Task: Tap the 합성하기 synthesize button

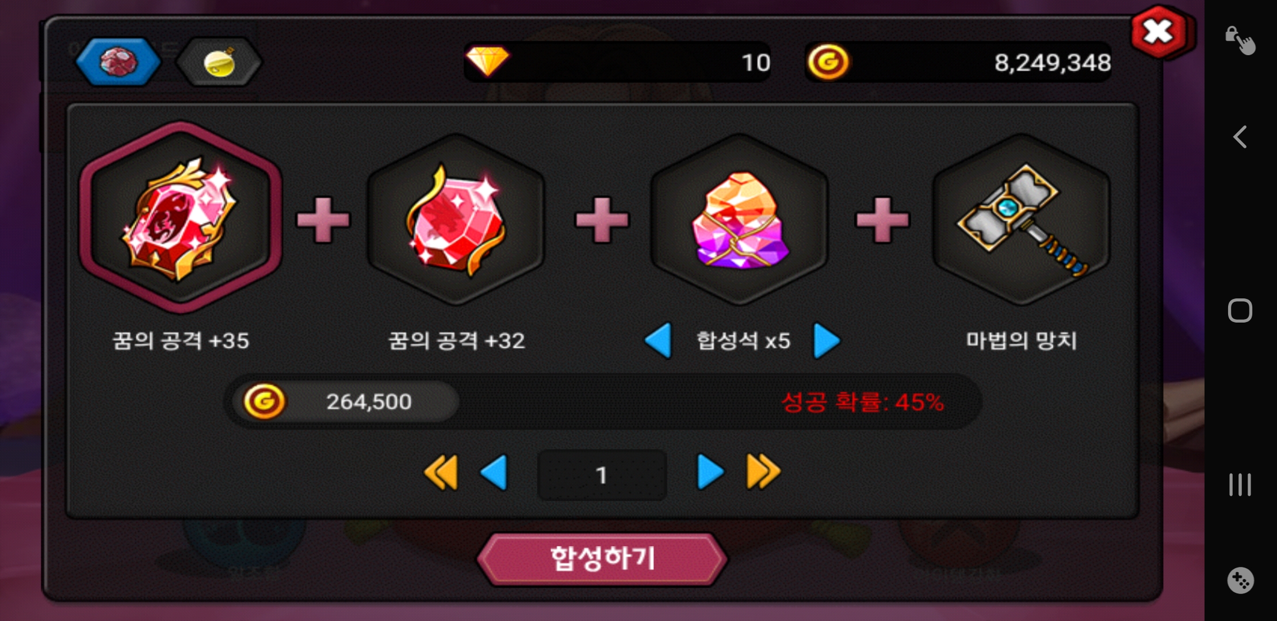Action: coord(602,559)
